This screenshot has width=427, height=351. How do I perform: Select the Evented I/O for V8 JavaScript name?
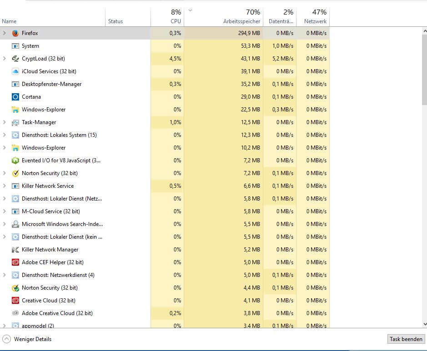61,160
